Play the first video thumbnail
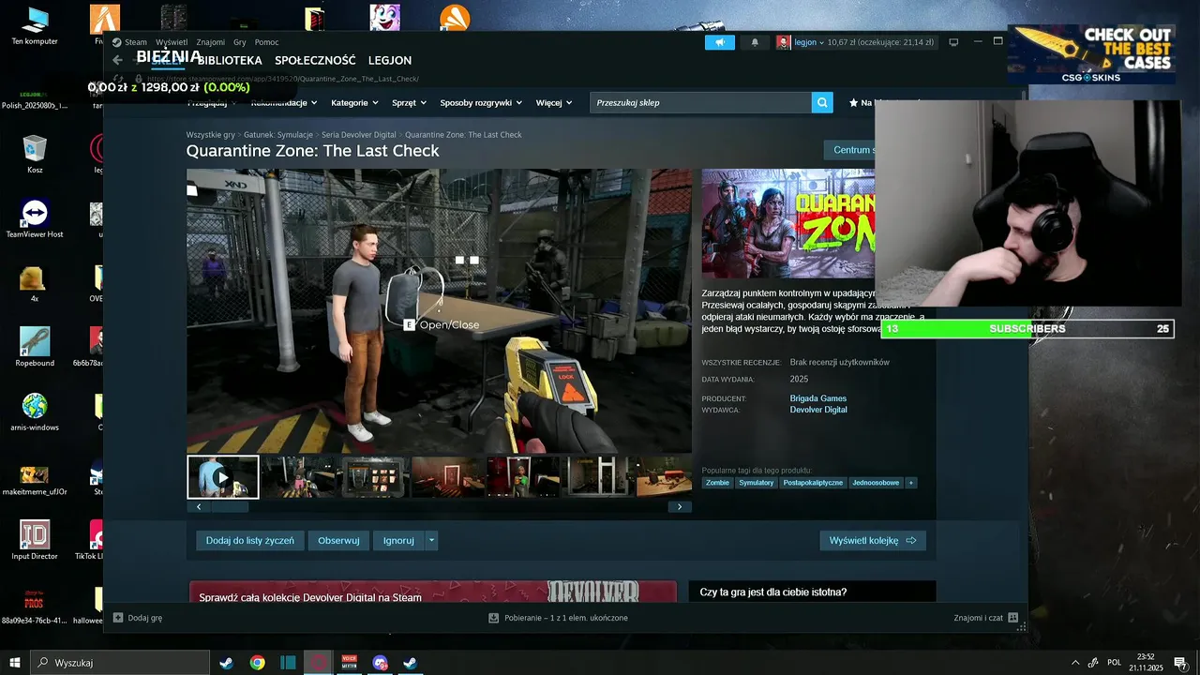The width and height of the screenshot is (1200, 675). click(x=223, y=477)
